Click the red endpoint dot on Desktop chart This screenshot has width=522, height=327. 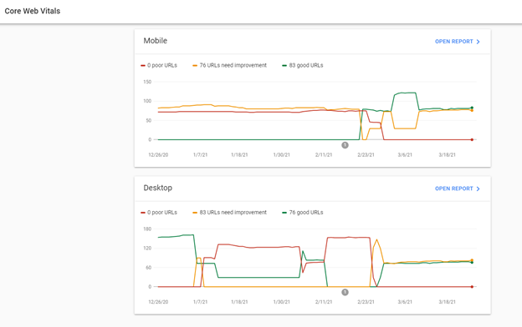pyautogui.click(x=472, y=287)
